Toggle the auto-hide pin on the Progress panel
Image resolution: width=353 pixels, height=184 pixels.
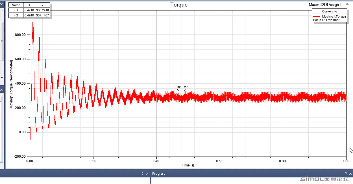pyautogui.click(x=346, y=174)
